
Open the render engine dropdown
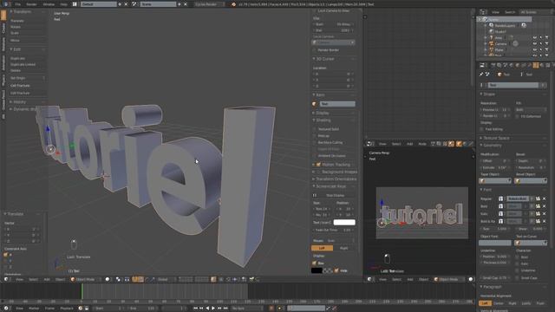[209, 4]
